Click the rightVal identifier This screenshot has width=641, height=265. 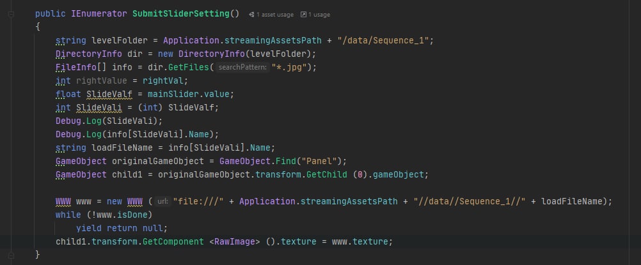[162, 81]
